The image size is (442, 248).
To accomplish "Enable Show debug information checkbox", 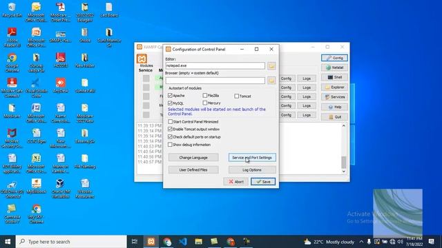I will pos(170,145).
